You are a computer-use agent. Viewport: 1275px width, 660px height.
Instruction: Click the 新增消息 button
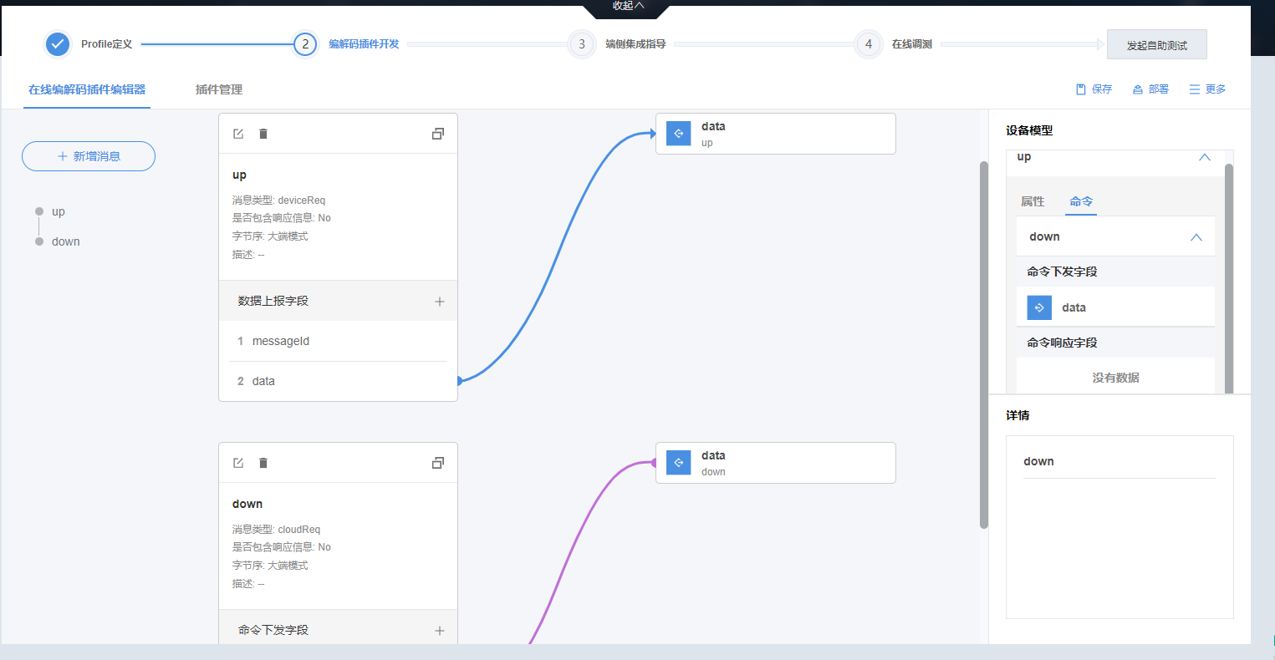click(89, 156)
